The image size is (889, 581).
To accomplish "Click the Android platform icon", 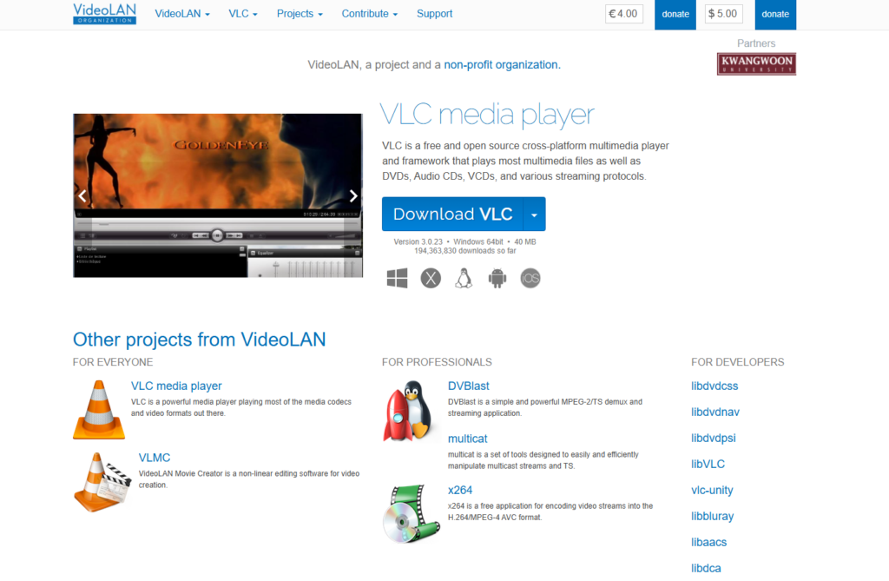I will point(497,278).
